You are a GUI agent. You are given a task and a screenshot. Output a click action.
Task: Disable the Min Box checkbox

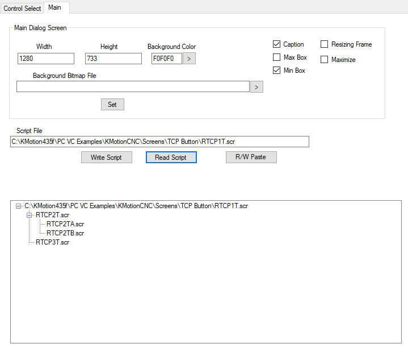[276, 71]
